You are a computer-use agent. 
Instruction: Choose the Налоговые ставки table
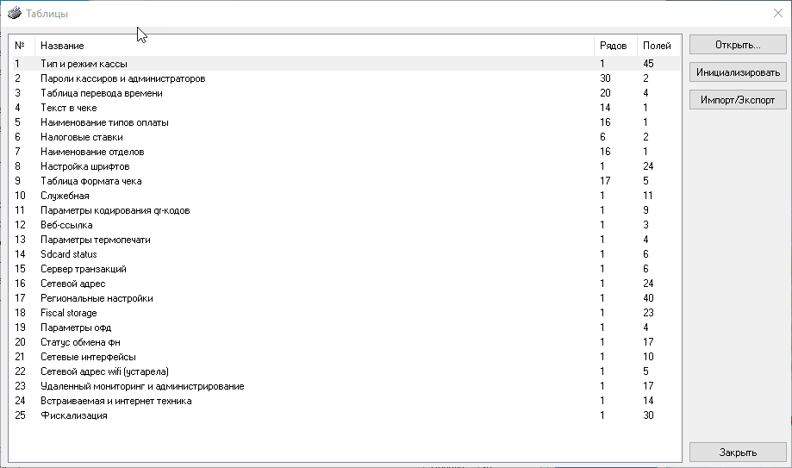[81, 137]
